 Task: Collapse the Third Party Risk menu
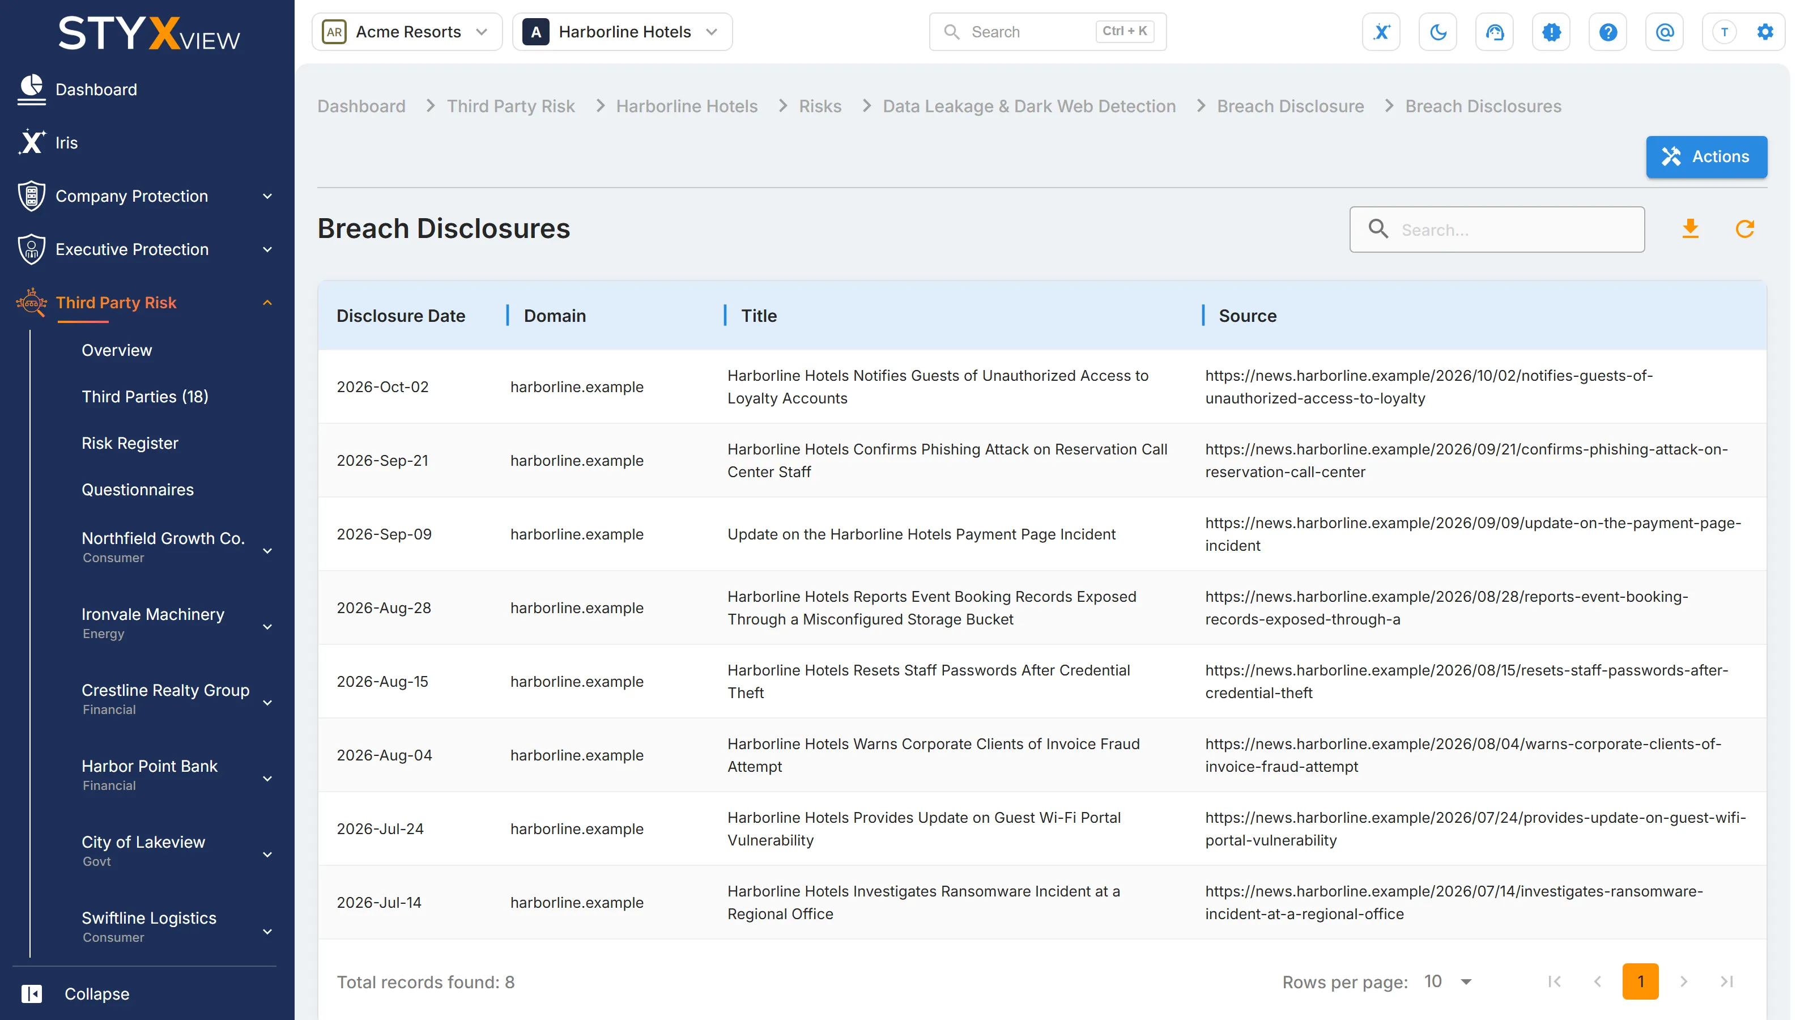coord(267,303)
